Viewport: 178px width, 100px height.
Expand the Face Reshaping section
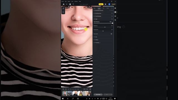click(x=94, y=16)
